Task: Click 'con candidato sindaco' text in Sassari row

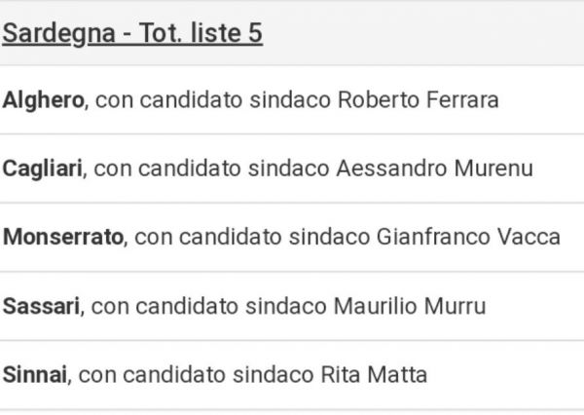Action: pos(209,306)
